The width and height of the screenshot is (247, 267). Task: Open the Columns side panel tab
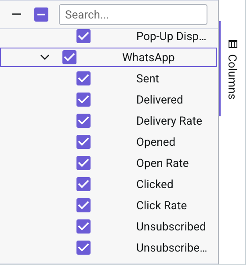coord(232,69)
